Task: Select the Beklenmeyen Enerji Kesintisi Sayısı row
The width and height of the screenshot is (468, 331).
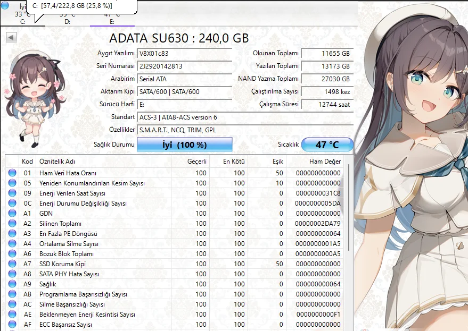Action: [x=175, y=315]
